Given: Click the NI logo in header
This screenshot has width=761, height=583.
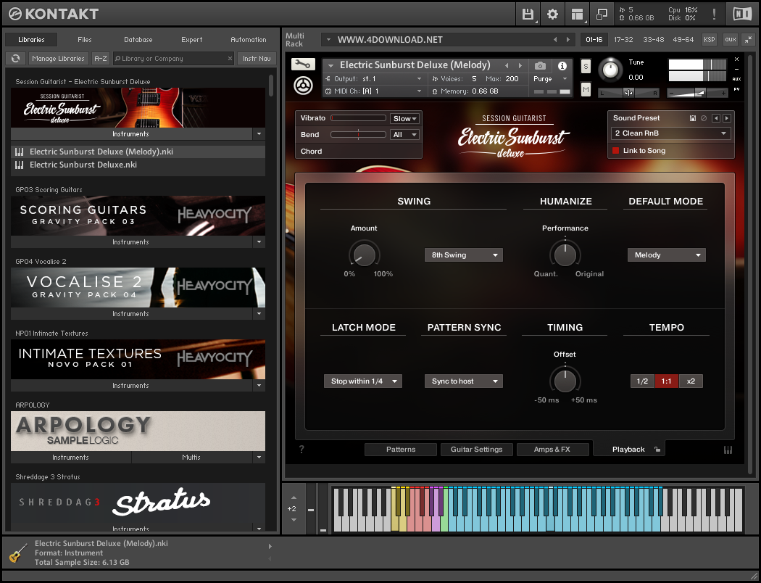Looking at the screenshot, I should point(742,14).
